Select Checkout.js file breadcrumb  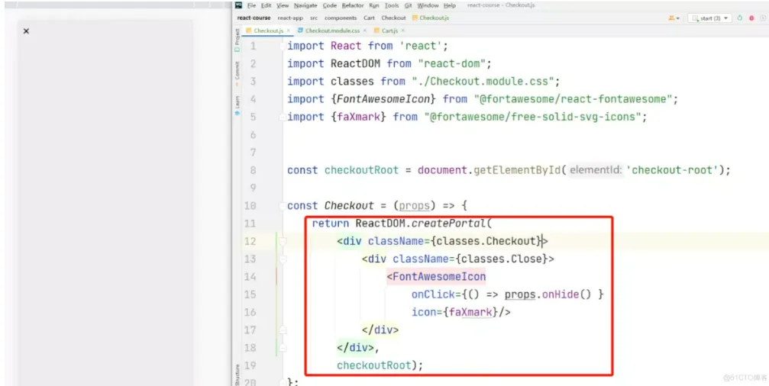tap(431, 18)
